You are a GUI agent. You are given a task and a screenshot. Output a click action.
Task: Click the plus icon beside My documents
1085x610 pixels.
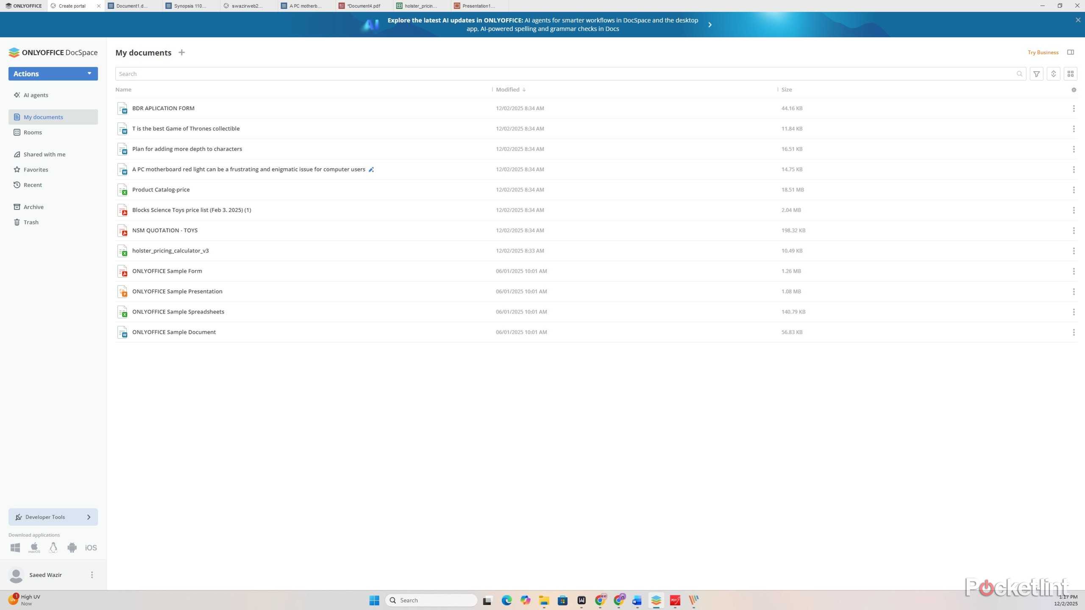[x=181, y=53]
